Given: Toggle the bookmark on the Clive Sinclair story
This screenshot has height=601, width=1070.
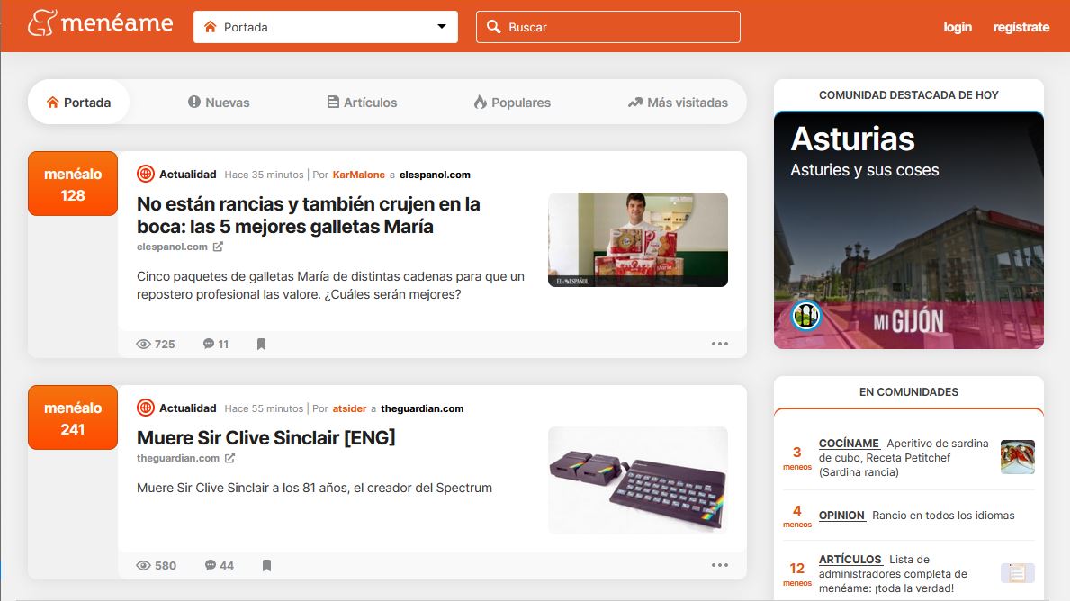Looking at the screenshot, I should point(266,565).
